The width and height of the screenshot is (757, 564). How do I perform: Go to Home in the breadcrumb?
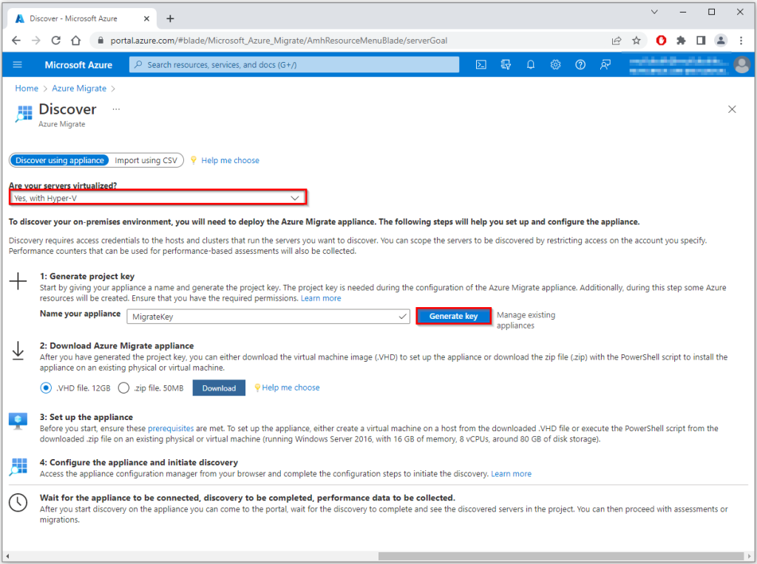(27, 88)
